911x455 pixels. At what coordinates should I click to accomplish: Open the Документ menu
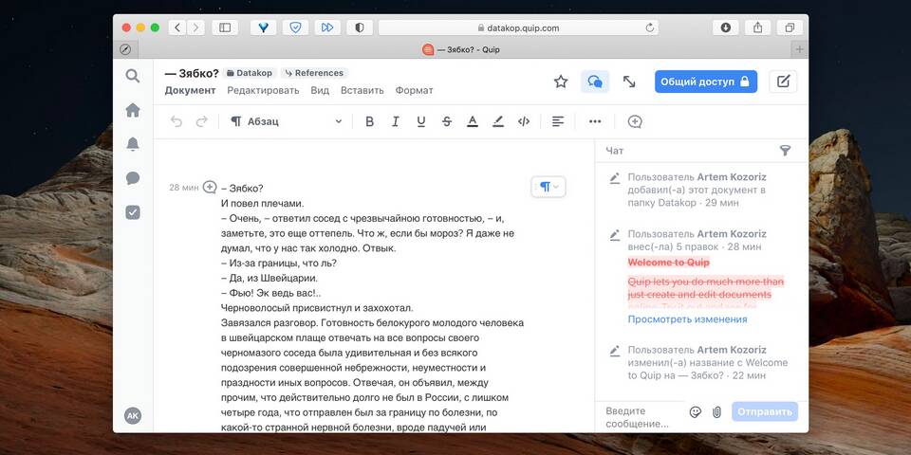(x=190, y=91)
